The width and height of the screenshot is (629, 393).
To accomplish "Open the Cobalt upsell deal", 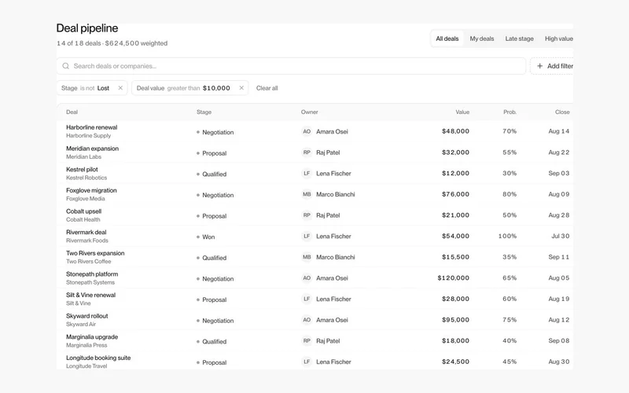I will coord(84,211).
